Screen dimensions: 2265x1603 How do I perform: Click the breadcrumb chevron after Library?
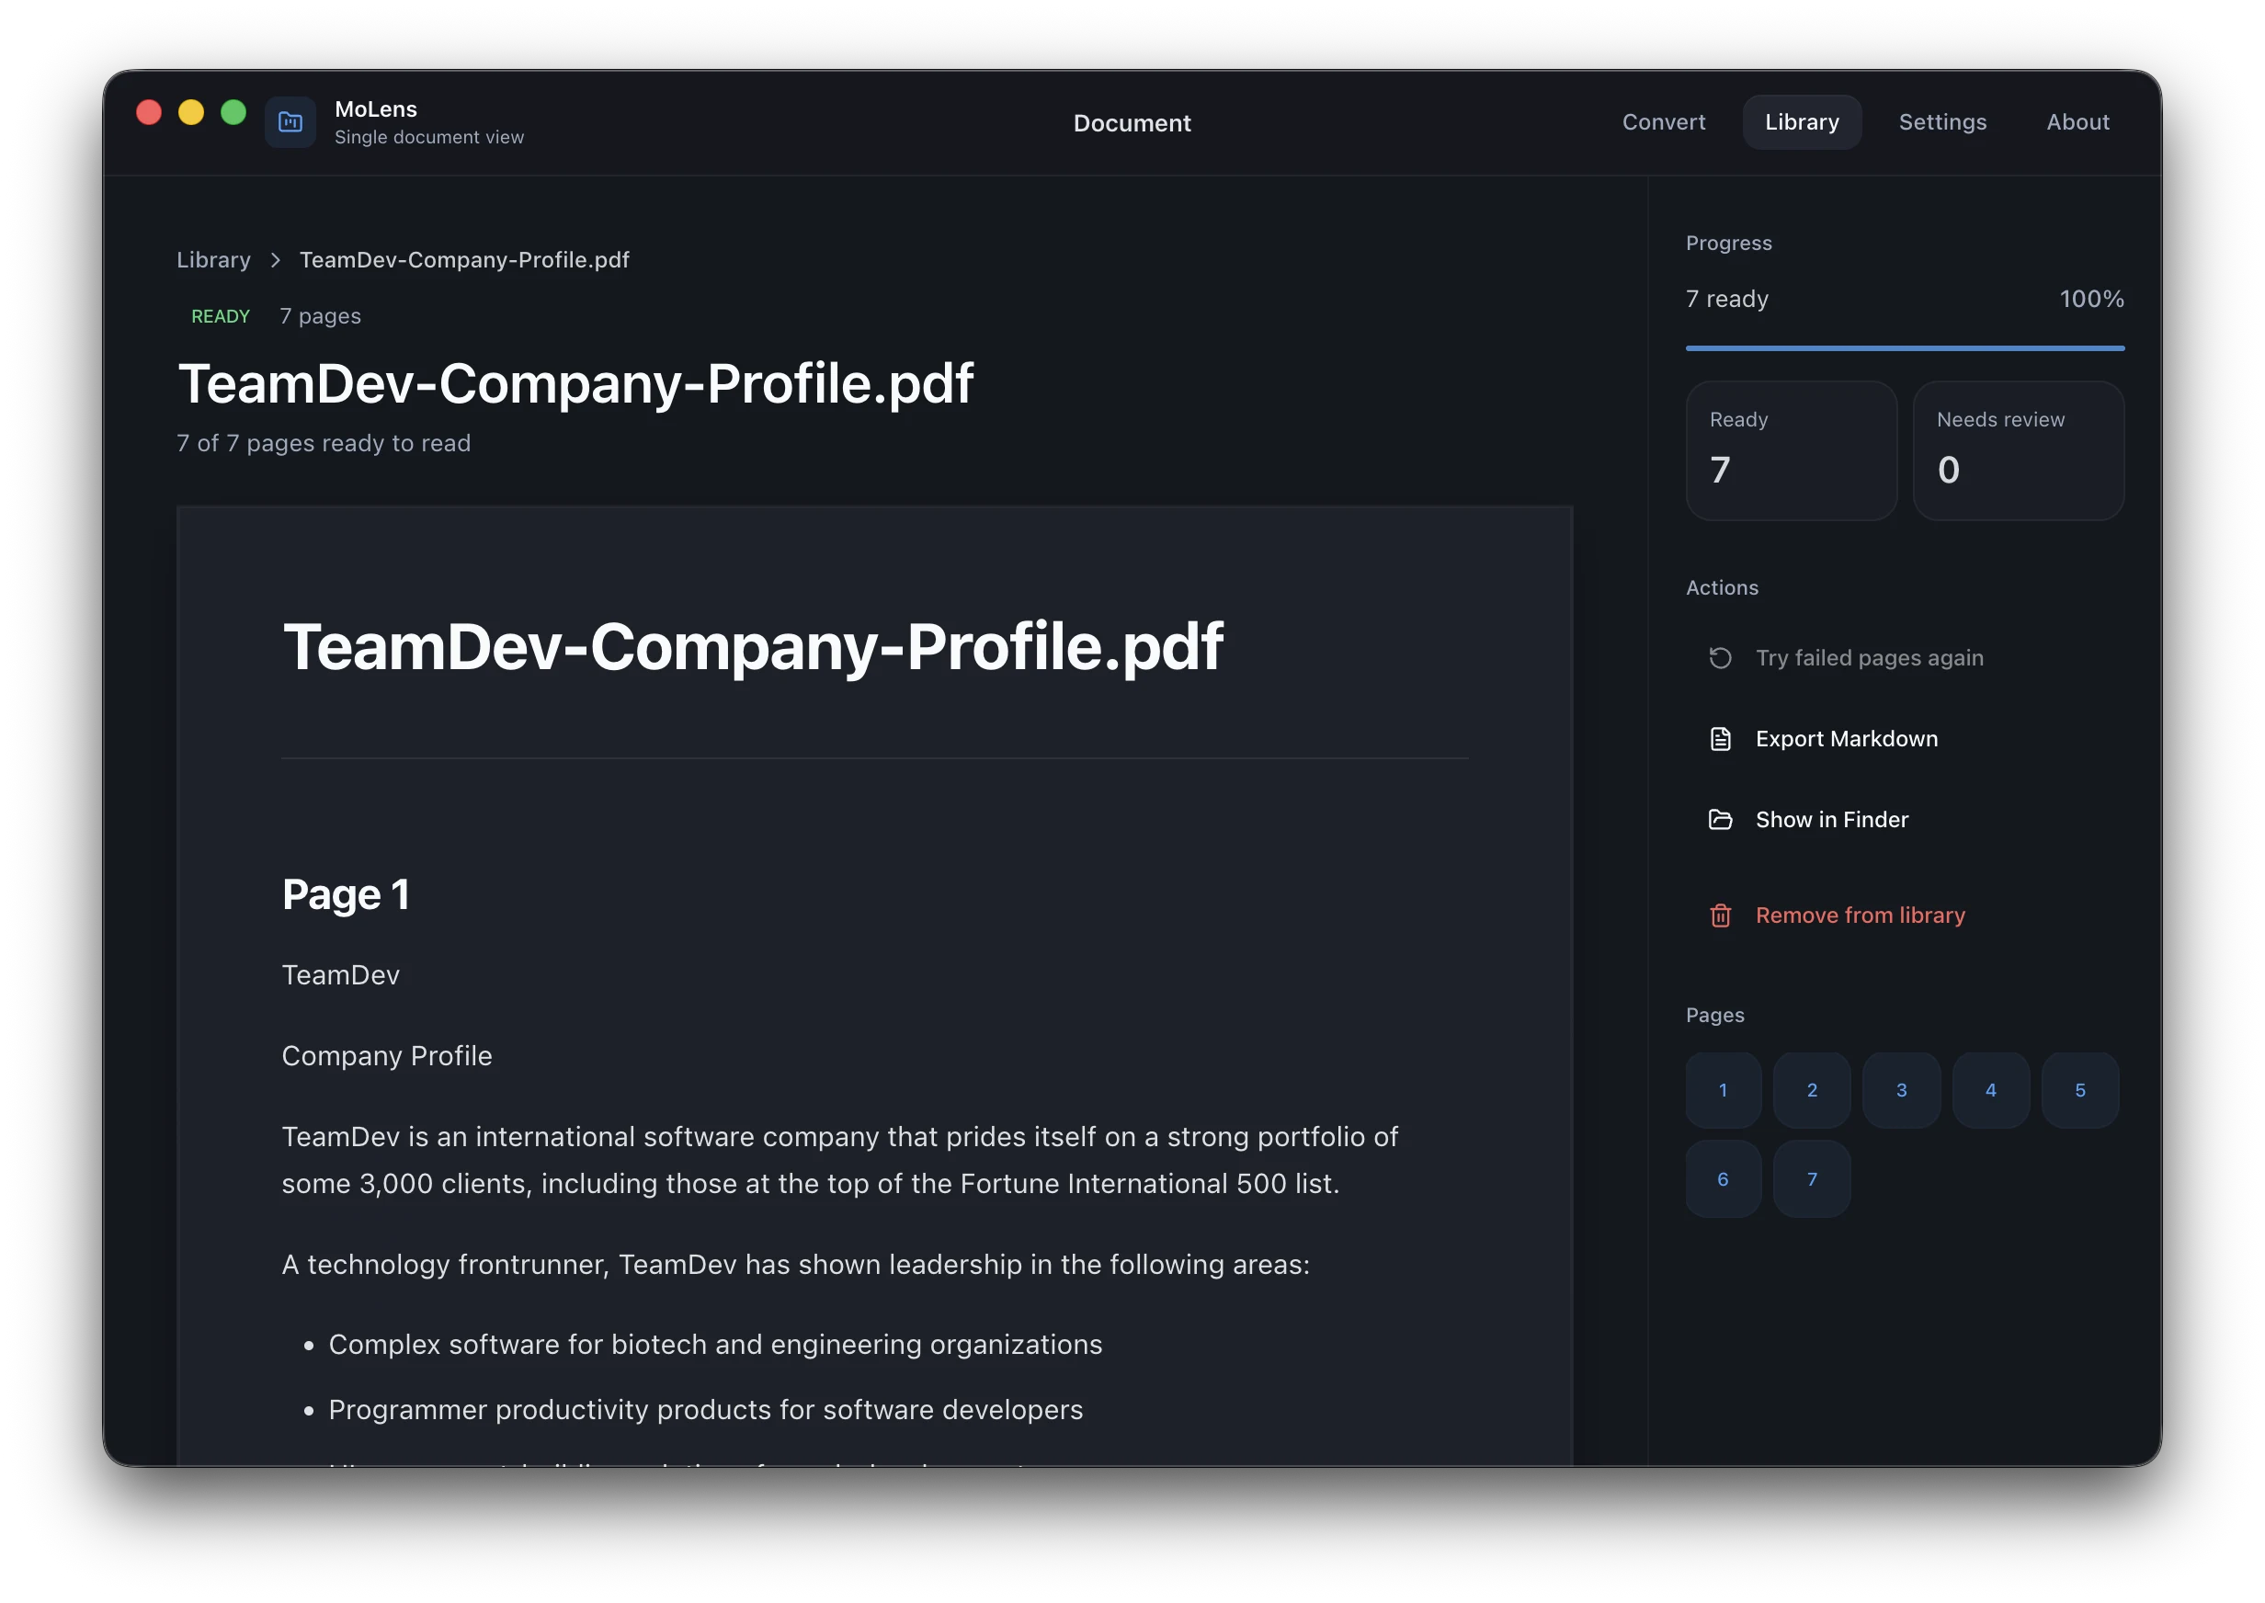pos(276,261)
